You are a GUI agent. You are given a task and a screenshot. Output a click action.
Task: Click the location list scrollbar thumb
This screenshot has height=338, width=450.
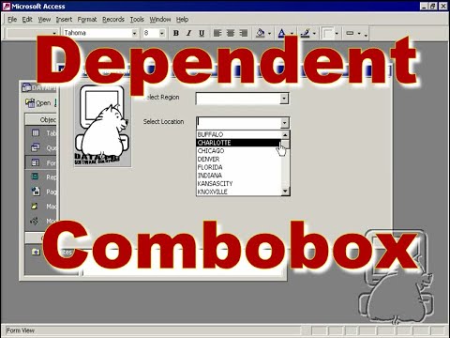[285, 145]
